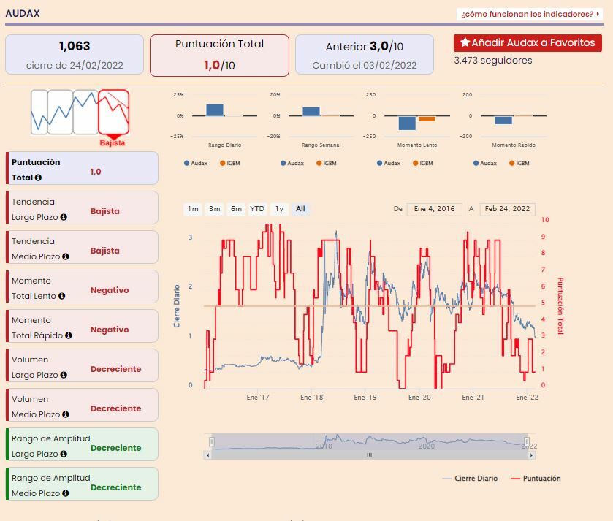
Task: Click the Anterior 3,0/10 score card
Action: (365, 55)
